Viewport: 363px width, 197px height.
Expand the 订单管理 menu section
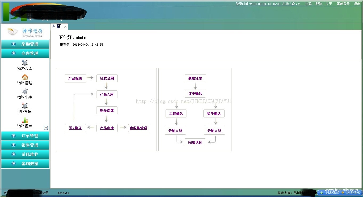pos(25,136)
